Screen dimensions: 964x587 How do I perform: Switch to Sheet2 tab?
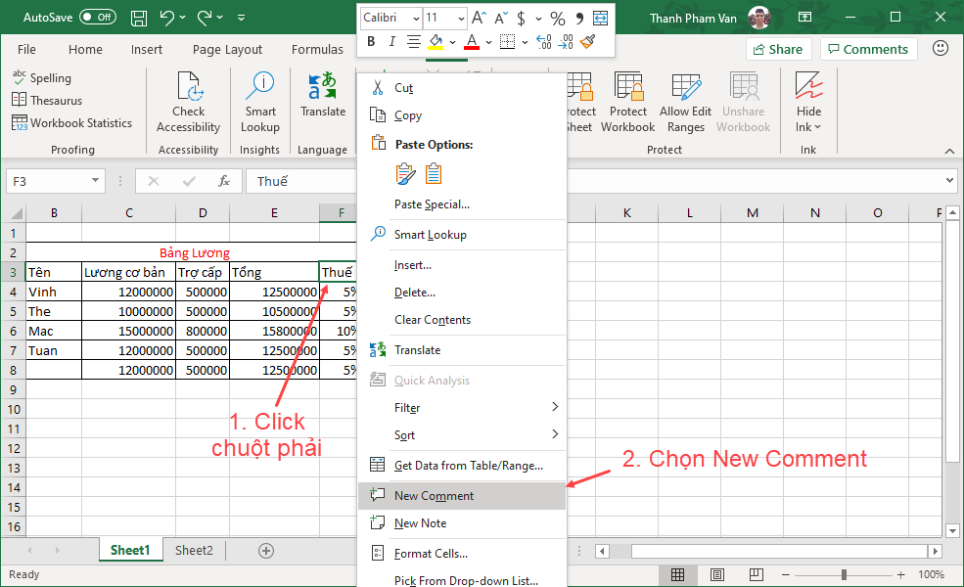point(194,550)
